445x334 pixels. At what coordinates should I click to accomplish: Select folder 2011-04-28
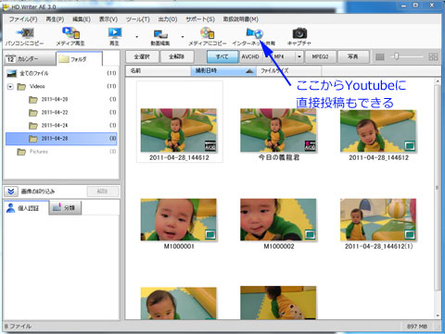61,139
